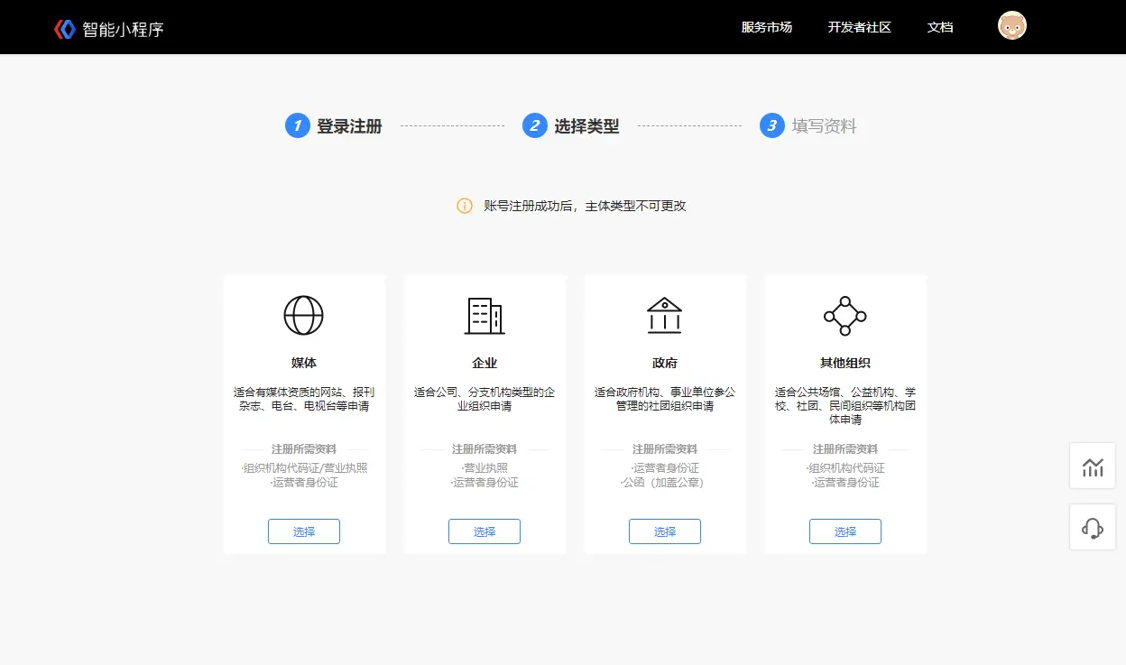Click the 智能小程序 logo icon
Viewport: 1126px width, 665px height.
click(64, 29)
